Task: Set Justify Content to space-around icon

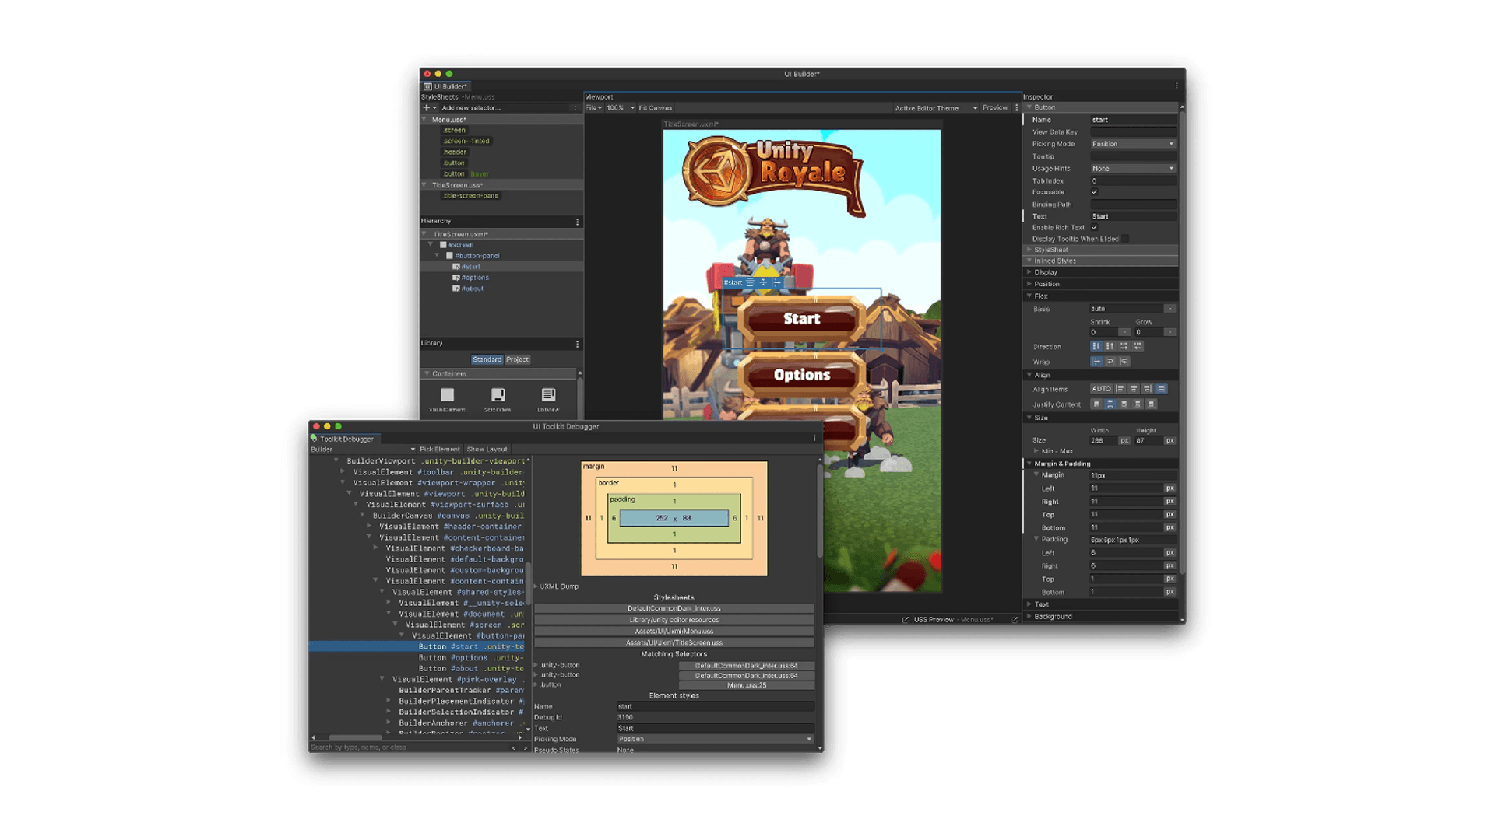Action: [1152, 404]
